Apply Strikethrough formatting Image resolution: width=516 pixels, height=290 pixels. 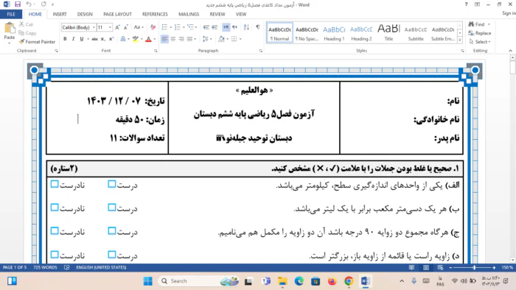point(95,39)
